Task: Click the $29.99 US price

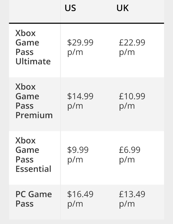Action: point(80,43)
